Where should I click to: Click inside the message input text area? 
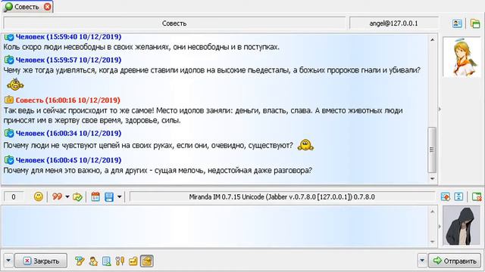point(214,227)
